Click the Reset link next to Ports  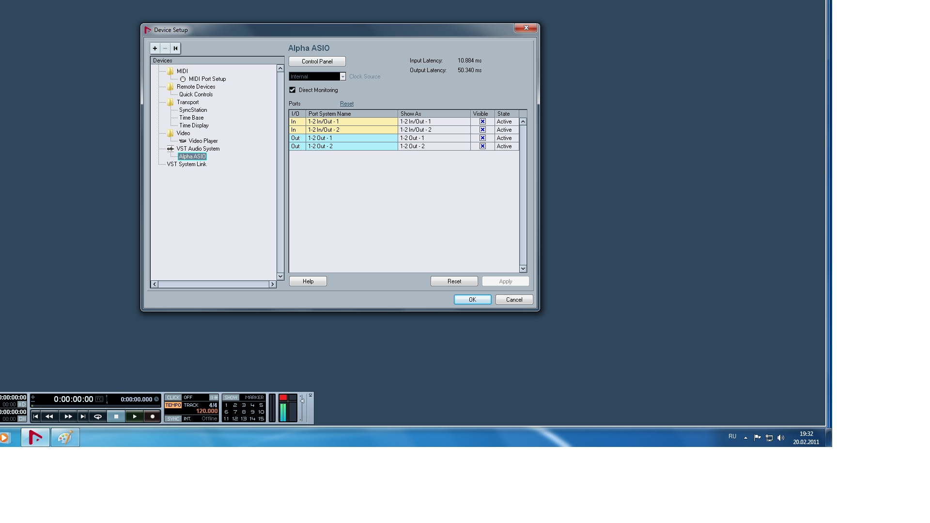347,104
